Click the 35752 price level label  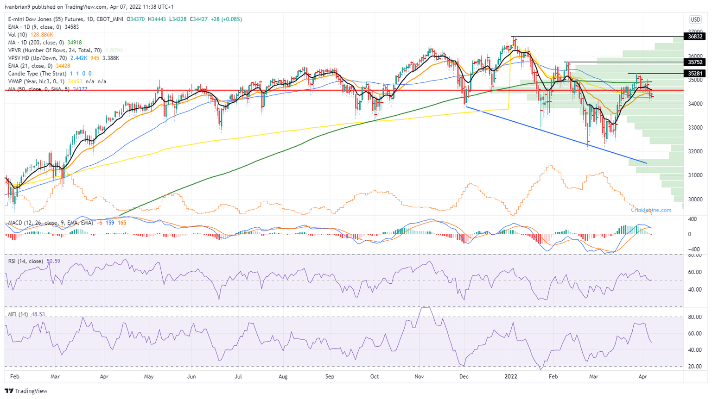(695, 62)
